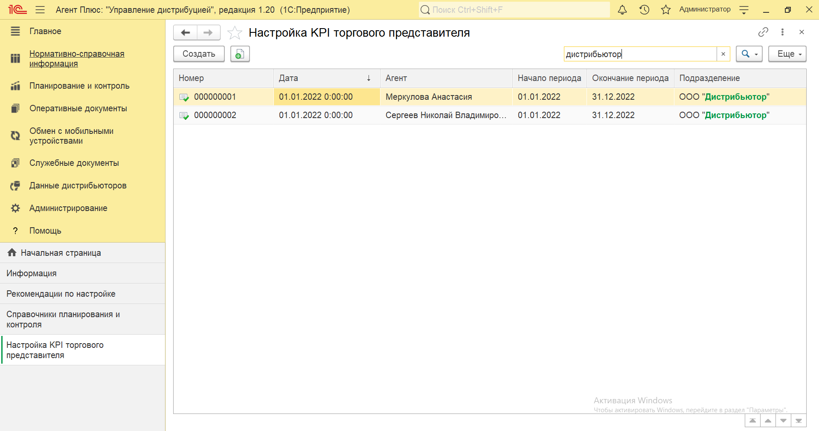
Task: Add Настройка KPI form to favorites star
Action: (235, 32)
